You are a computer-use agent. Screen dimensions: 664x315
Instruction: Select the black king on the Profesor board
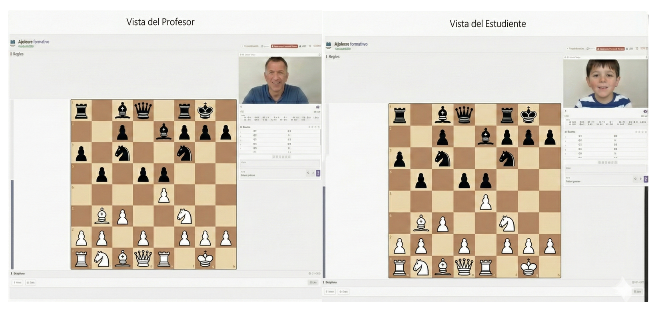(205, 110)
